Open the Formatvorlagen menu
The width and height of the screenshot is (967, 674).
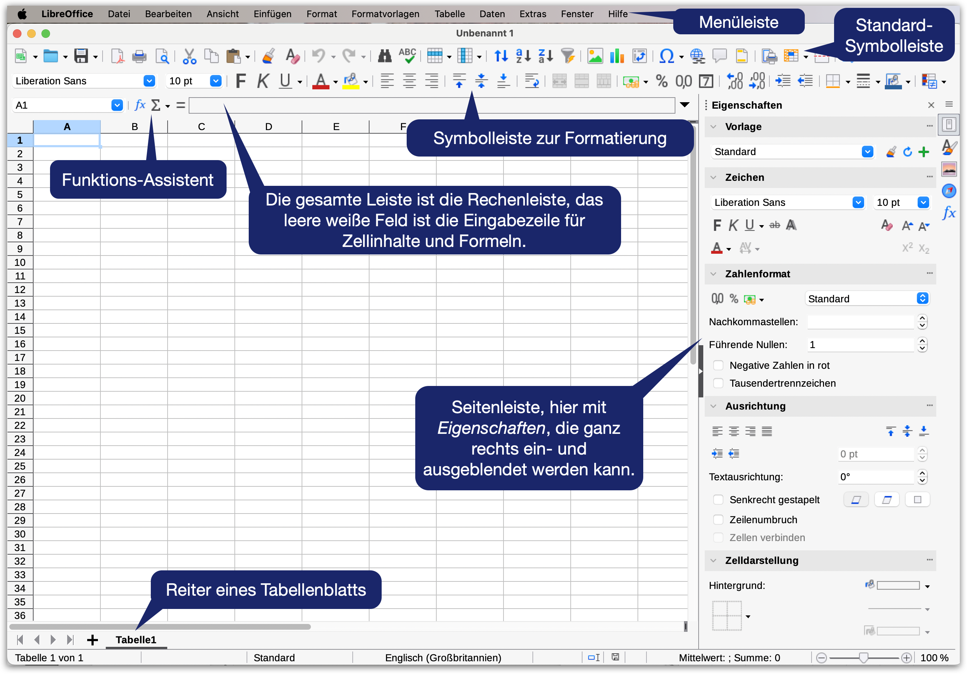[x=385, y=14]
